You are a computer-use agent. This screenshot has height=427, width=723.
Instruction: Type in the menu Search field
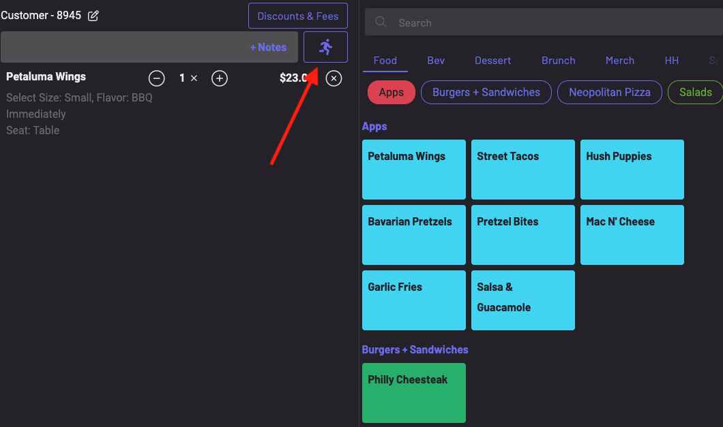click(x=546, y=22)
